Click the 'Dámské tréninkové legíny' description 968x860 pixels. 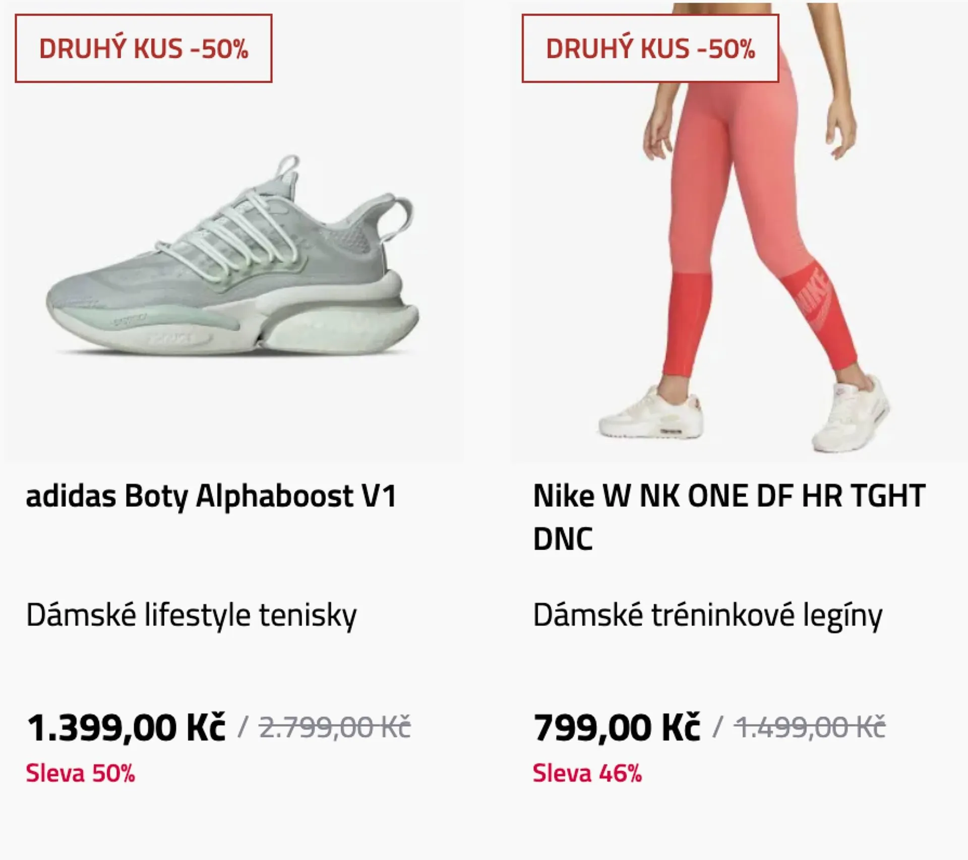(707, 615)
